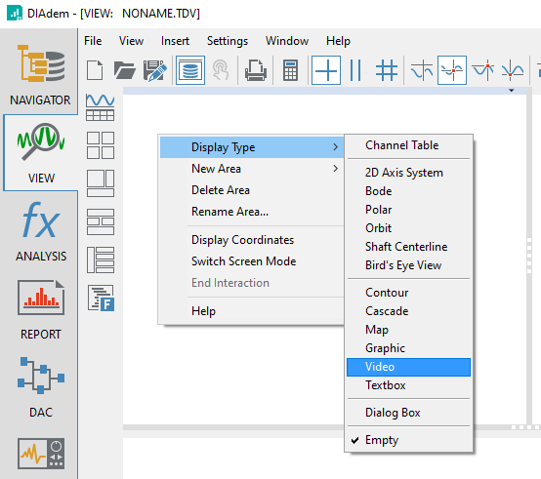Choose Cascade display type
Screen dimensions: 541x479
click(x=408, y=311)
